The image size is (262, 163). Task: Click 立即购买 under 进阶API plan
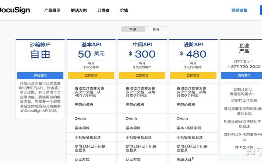point(193,75)
